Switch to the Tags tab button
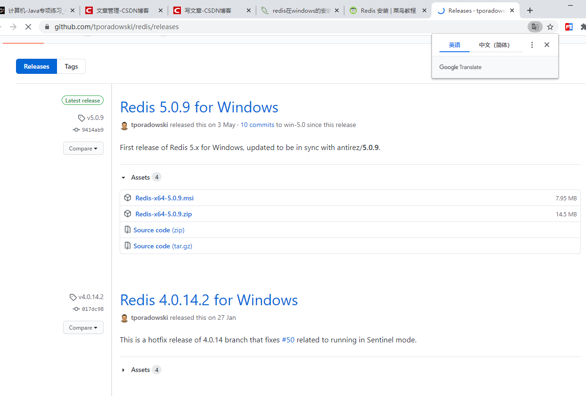This screenshot has height=396, width=586. coord(71,66)
